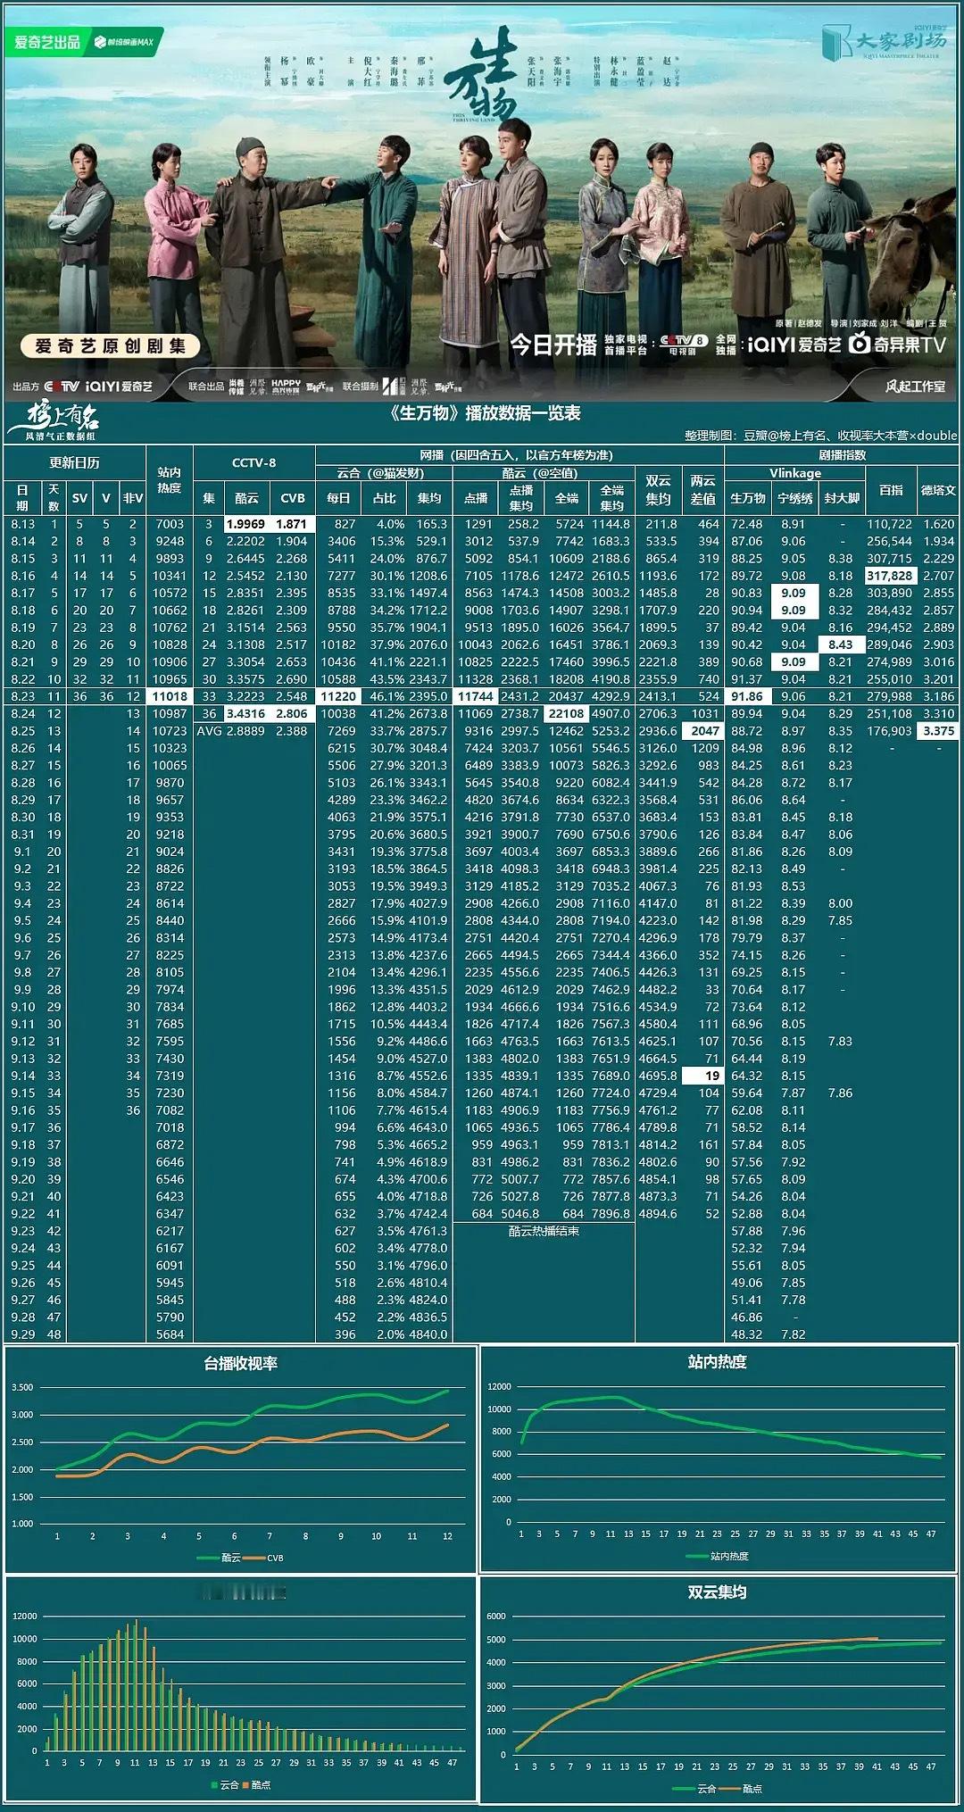Click the 德塔文 column header

[x=938, y=490]
